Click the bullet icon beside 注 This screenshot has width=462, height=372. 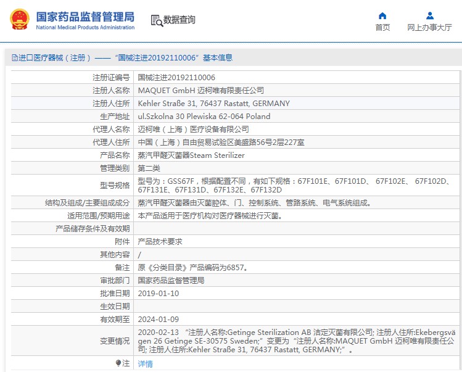tap(118, 363)
